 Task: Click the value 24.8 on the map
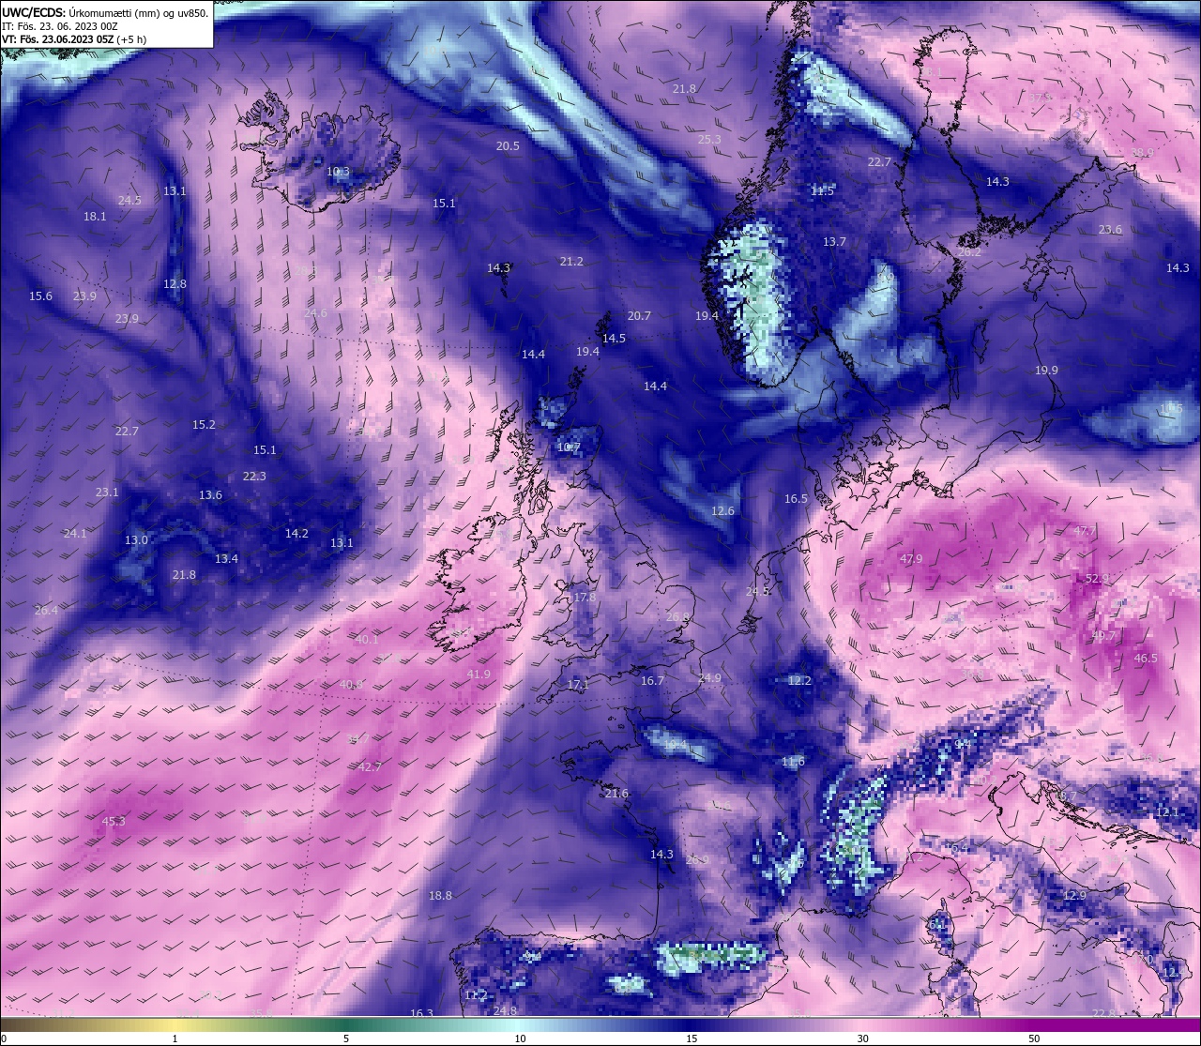[x=505, y=1010]
